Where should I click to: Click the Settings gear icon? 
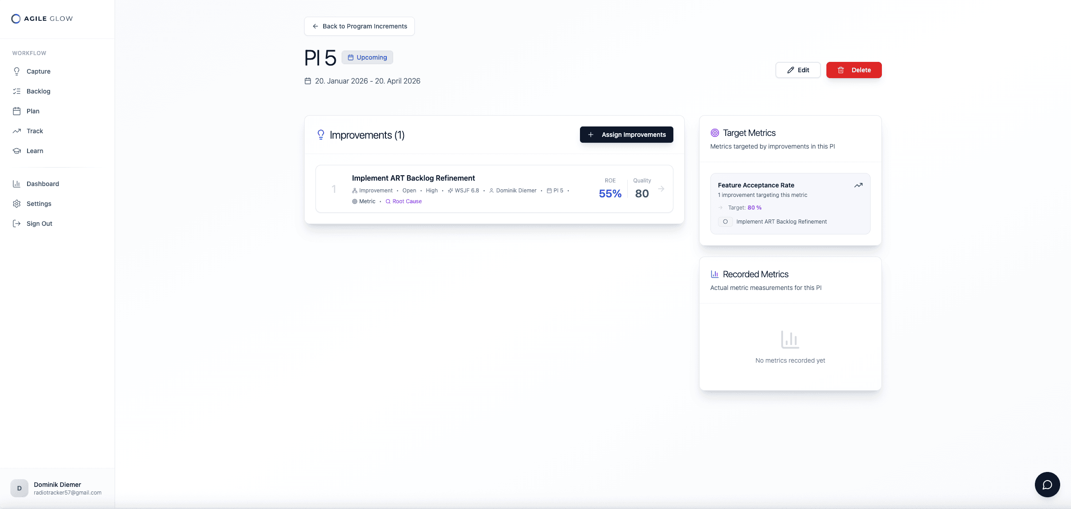tap(17, 204)
